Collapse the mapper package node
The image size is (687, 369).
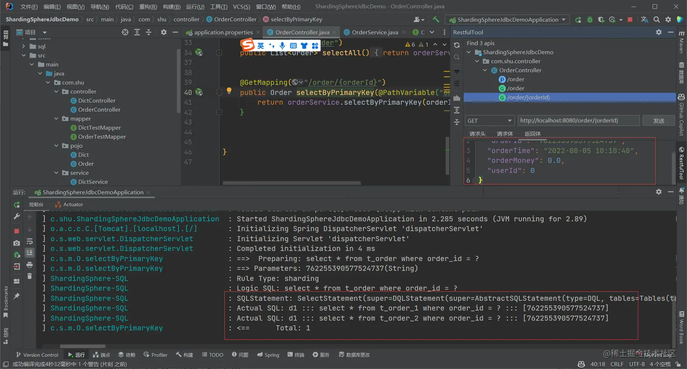coord(57,119)
